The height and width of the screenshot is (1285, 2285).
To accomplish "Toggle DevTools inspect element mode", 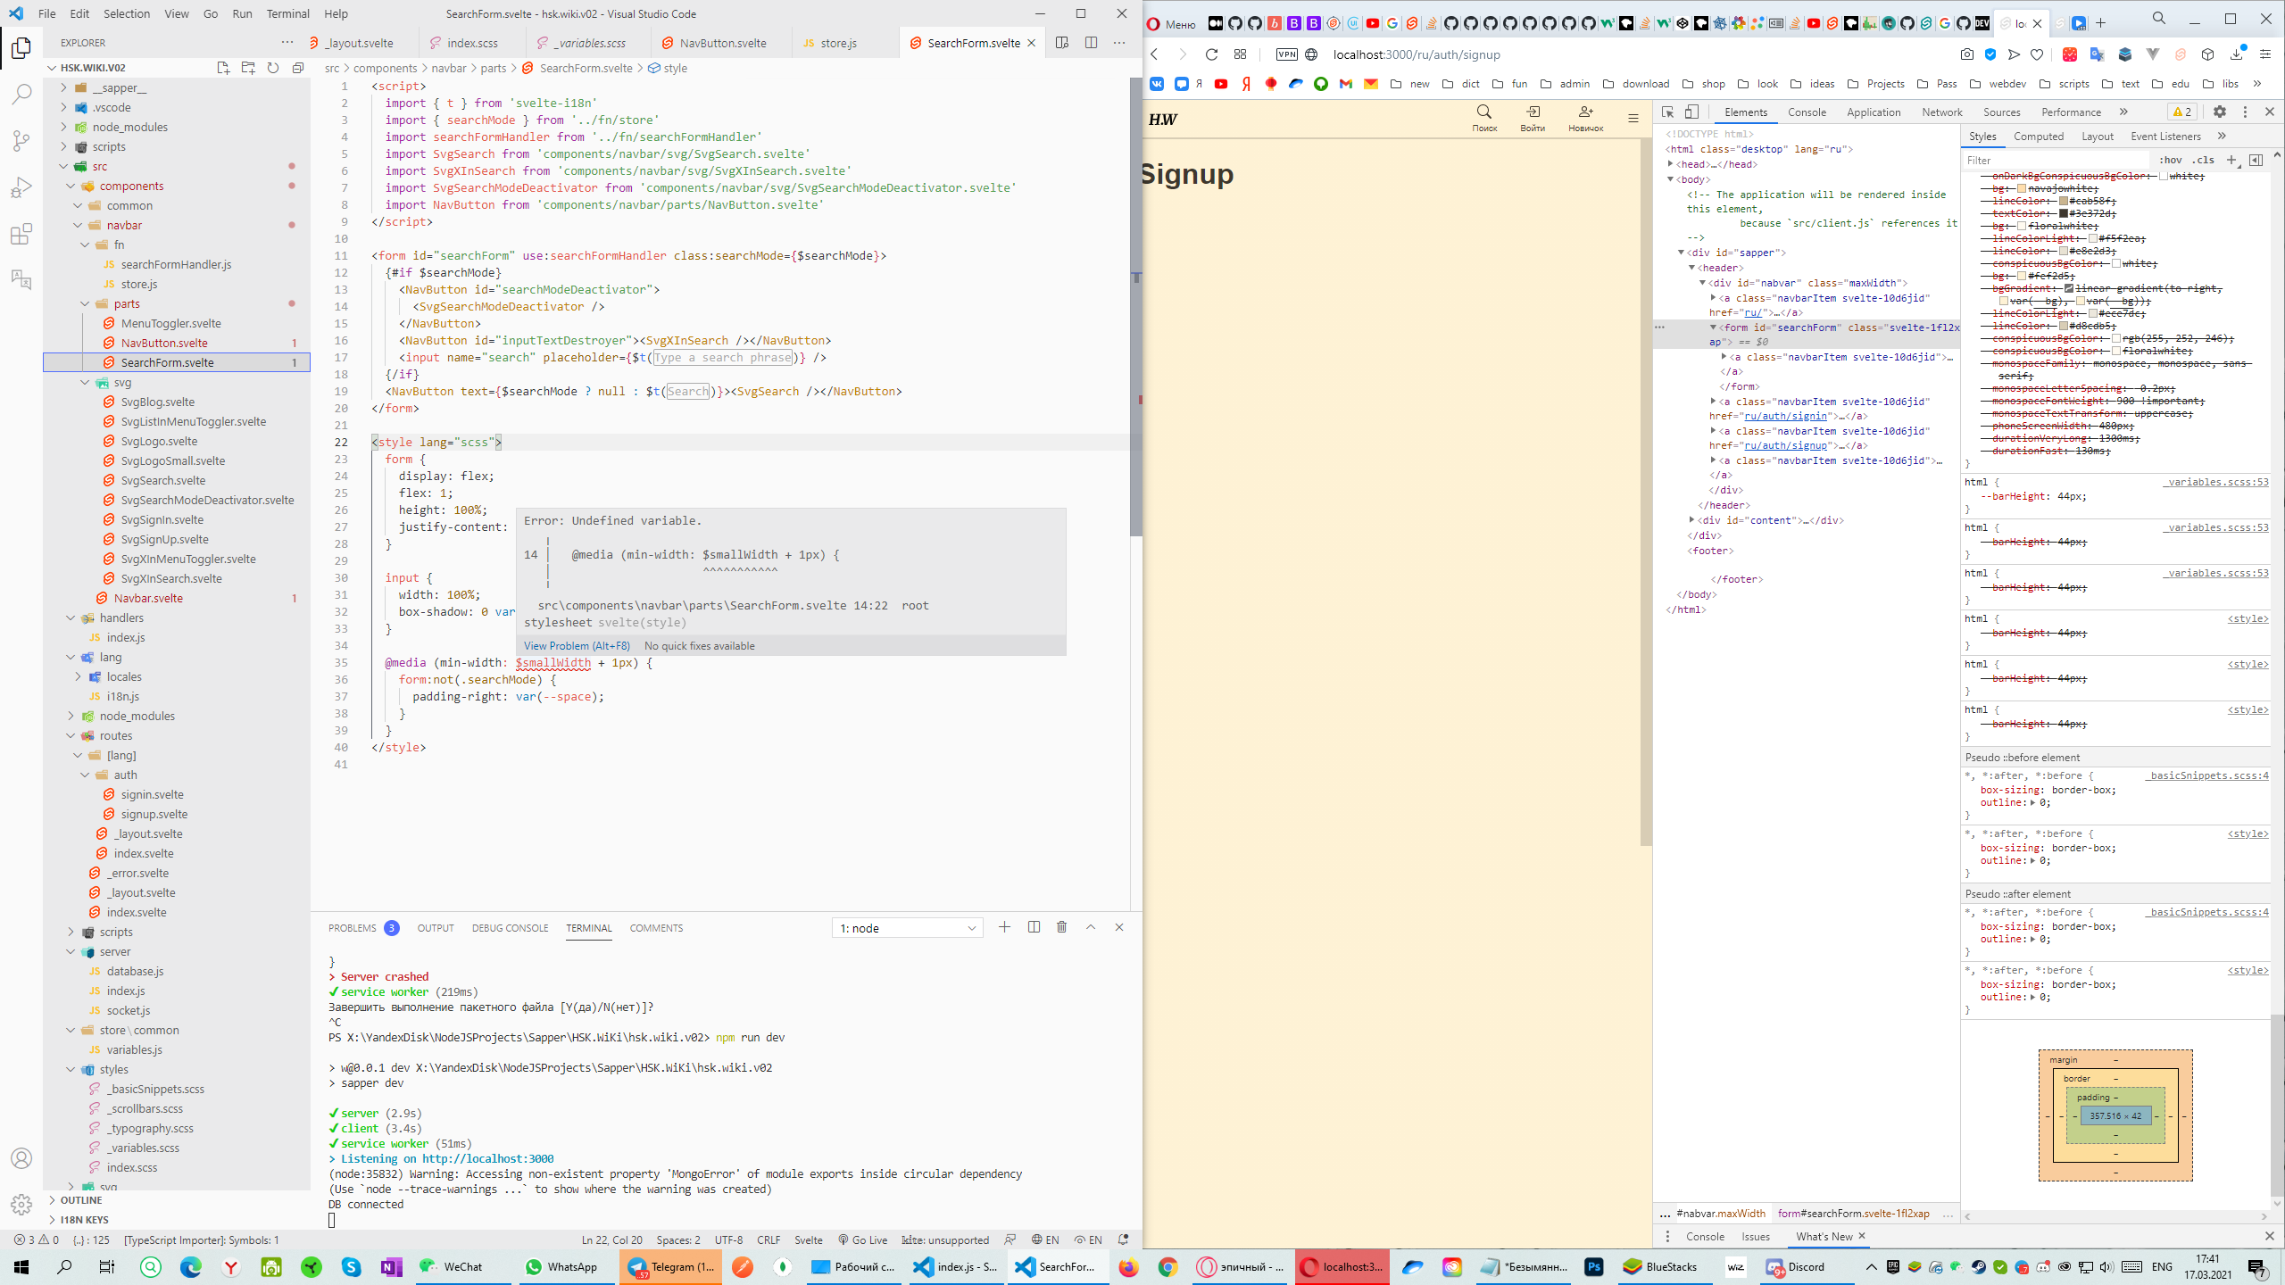I will click(1667, 112).
